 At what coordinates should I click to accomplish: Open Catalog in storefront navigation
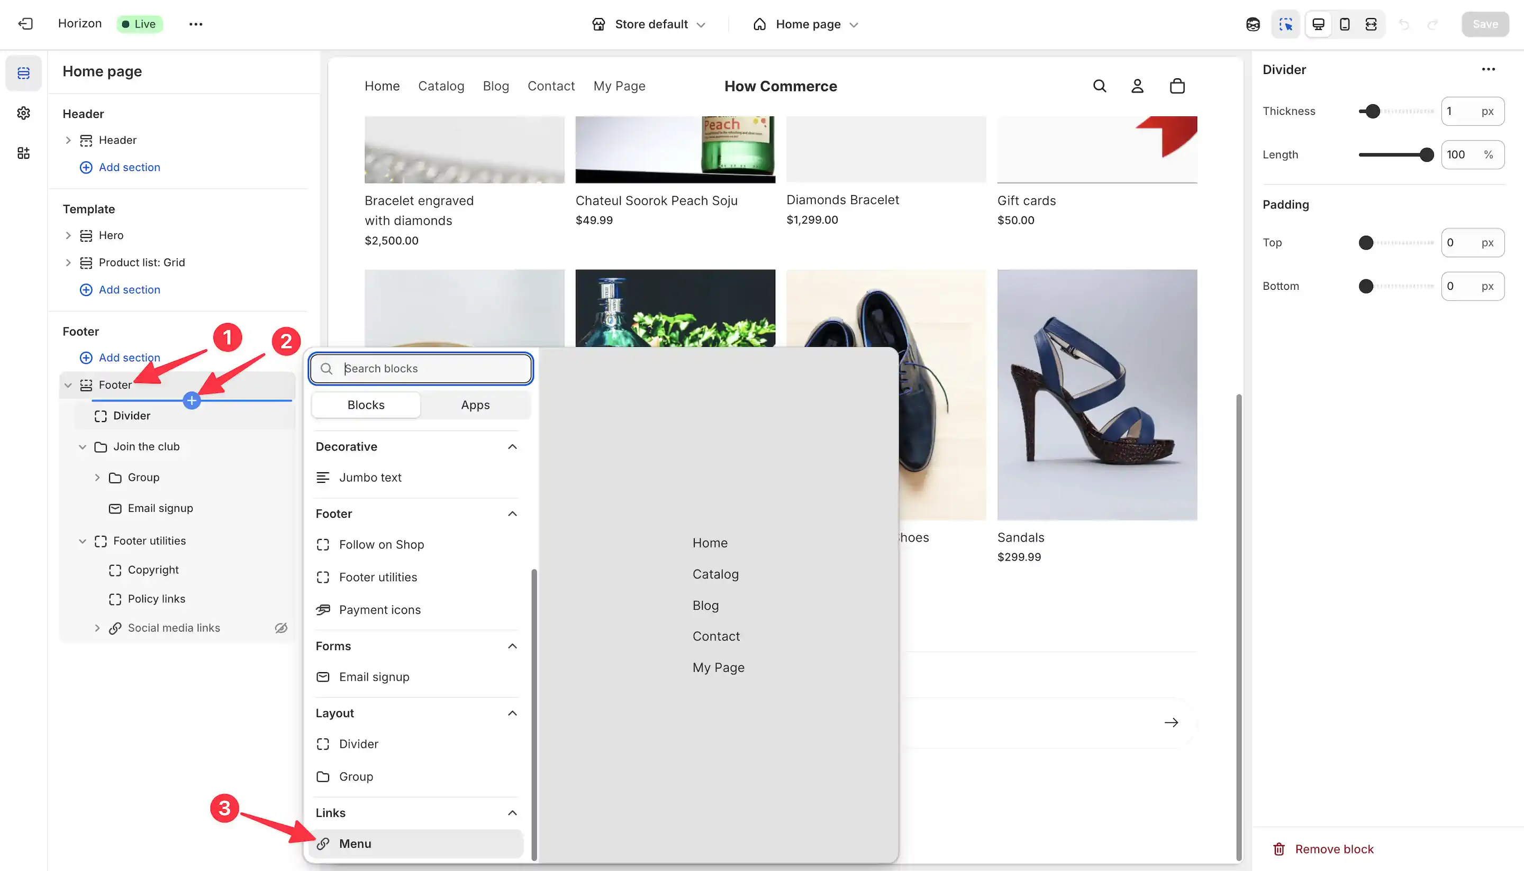(441, 86)
